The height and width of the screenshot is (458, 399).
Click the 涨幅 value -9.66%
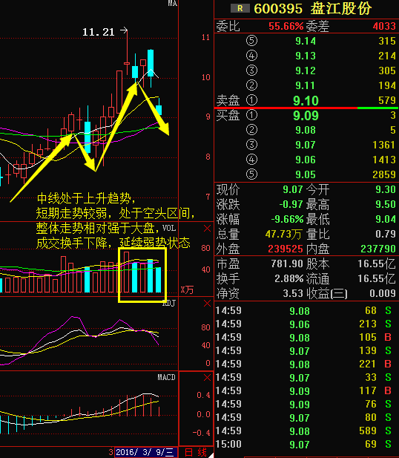coord(287,220)
